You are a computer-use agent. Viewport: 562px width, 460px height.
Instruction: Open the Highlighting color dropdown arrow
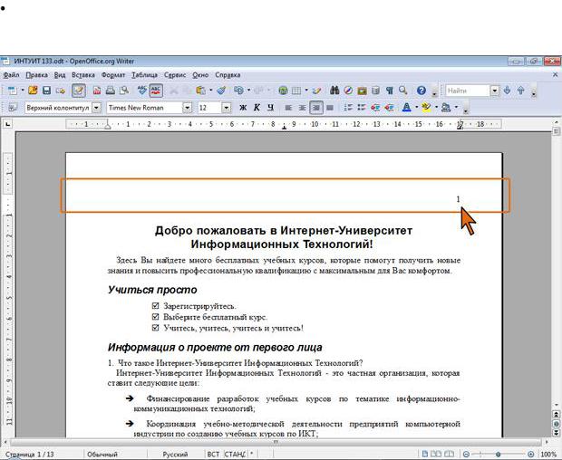click(436, 108)
